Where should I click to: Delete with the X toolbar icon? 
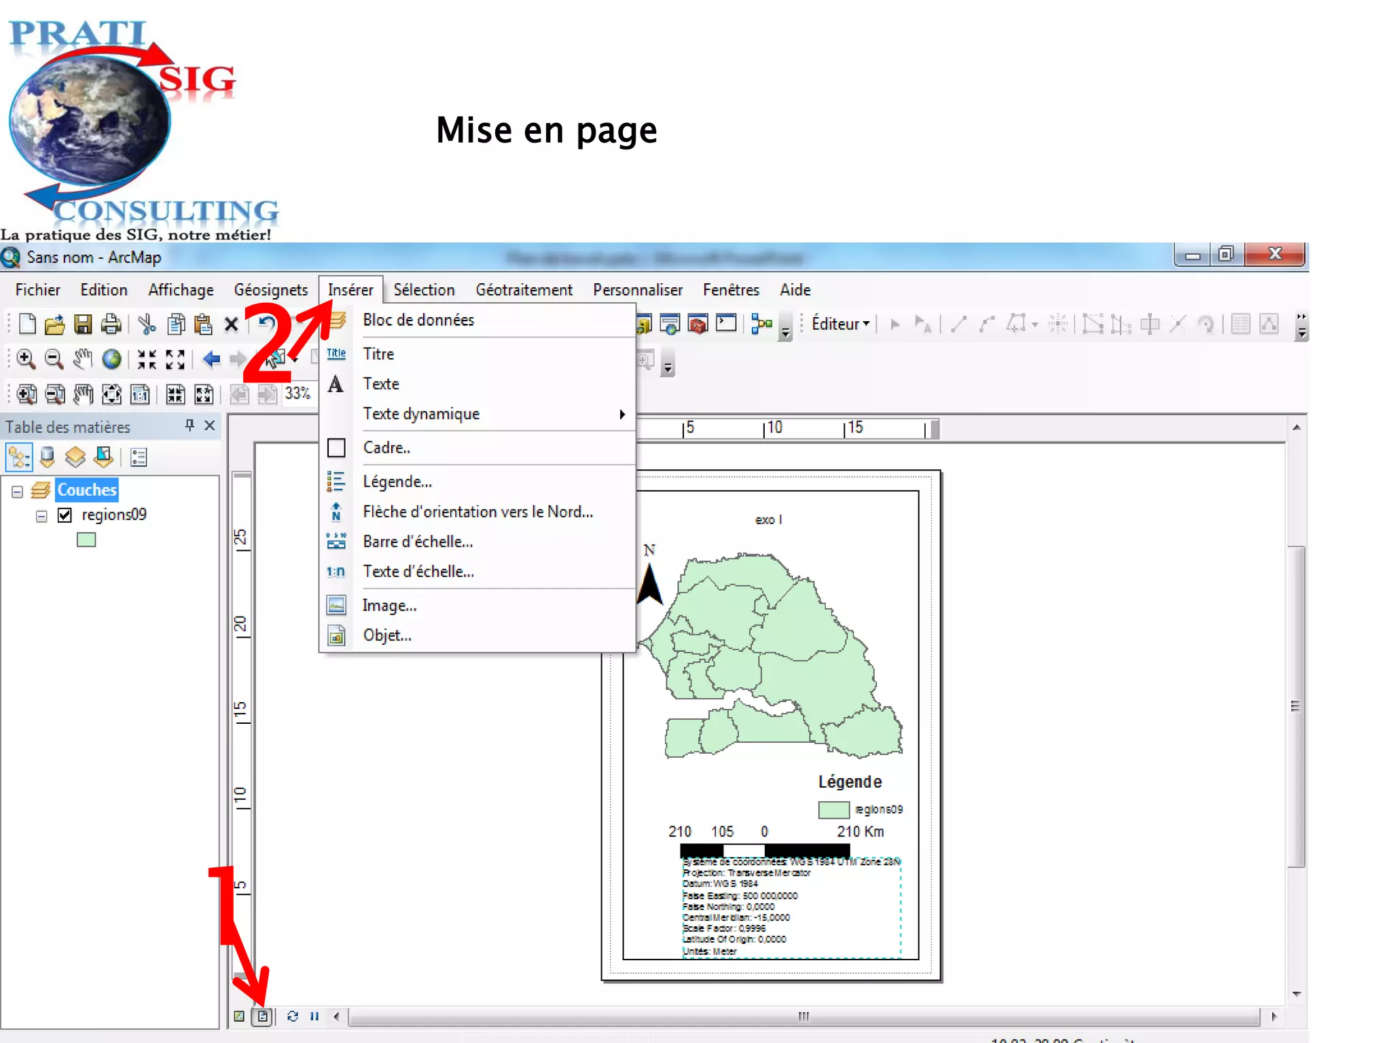tap(231, 325)
